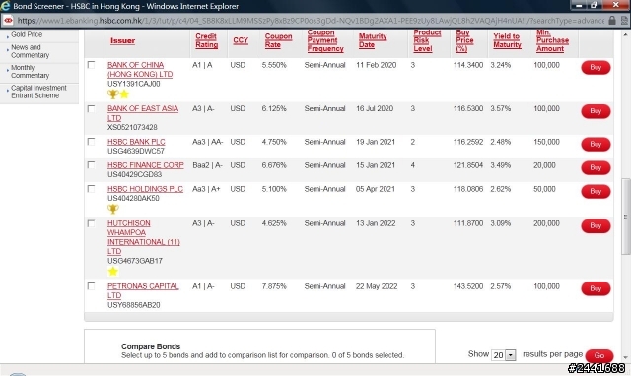This screenshot has height=376, width=631.
Task: Open Monthly Commentary sidebar item
Action: coord(30,72)
